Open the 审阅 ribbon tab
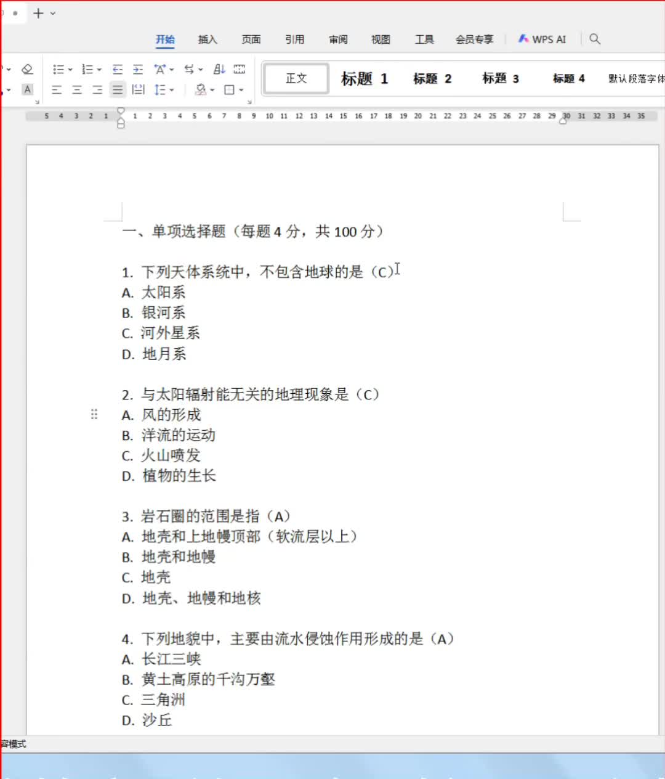665x779 pixels. pos(337,39)
